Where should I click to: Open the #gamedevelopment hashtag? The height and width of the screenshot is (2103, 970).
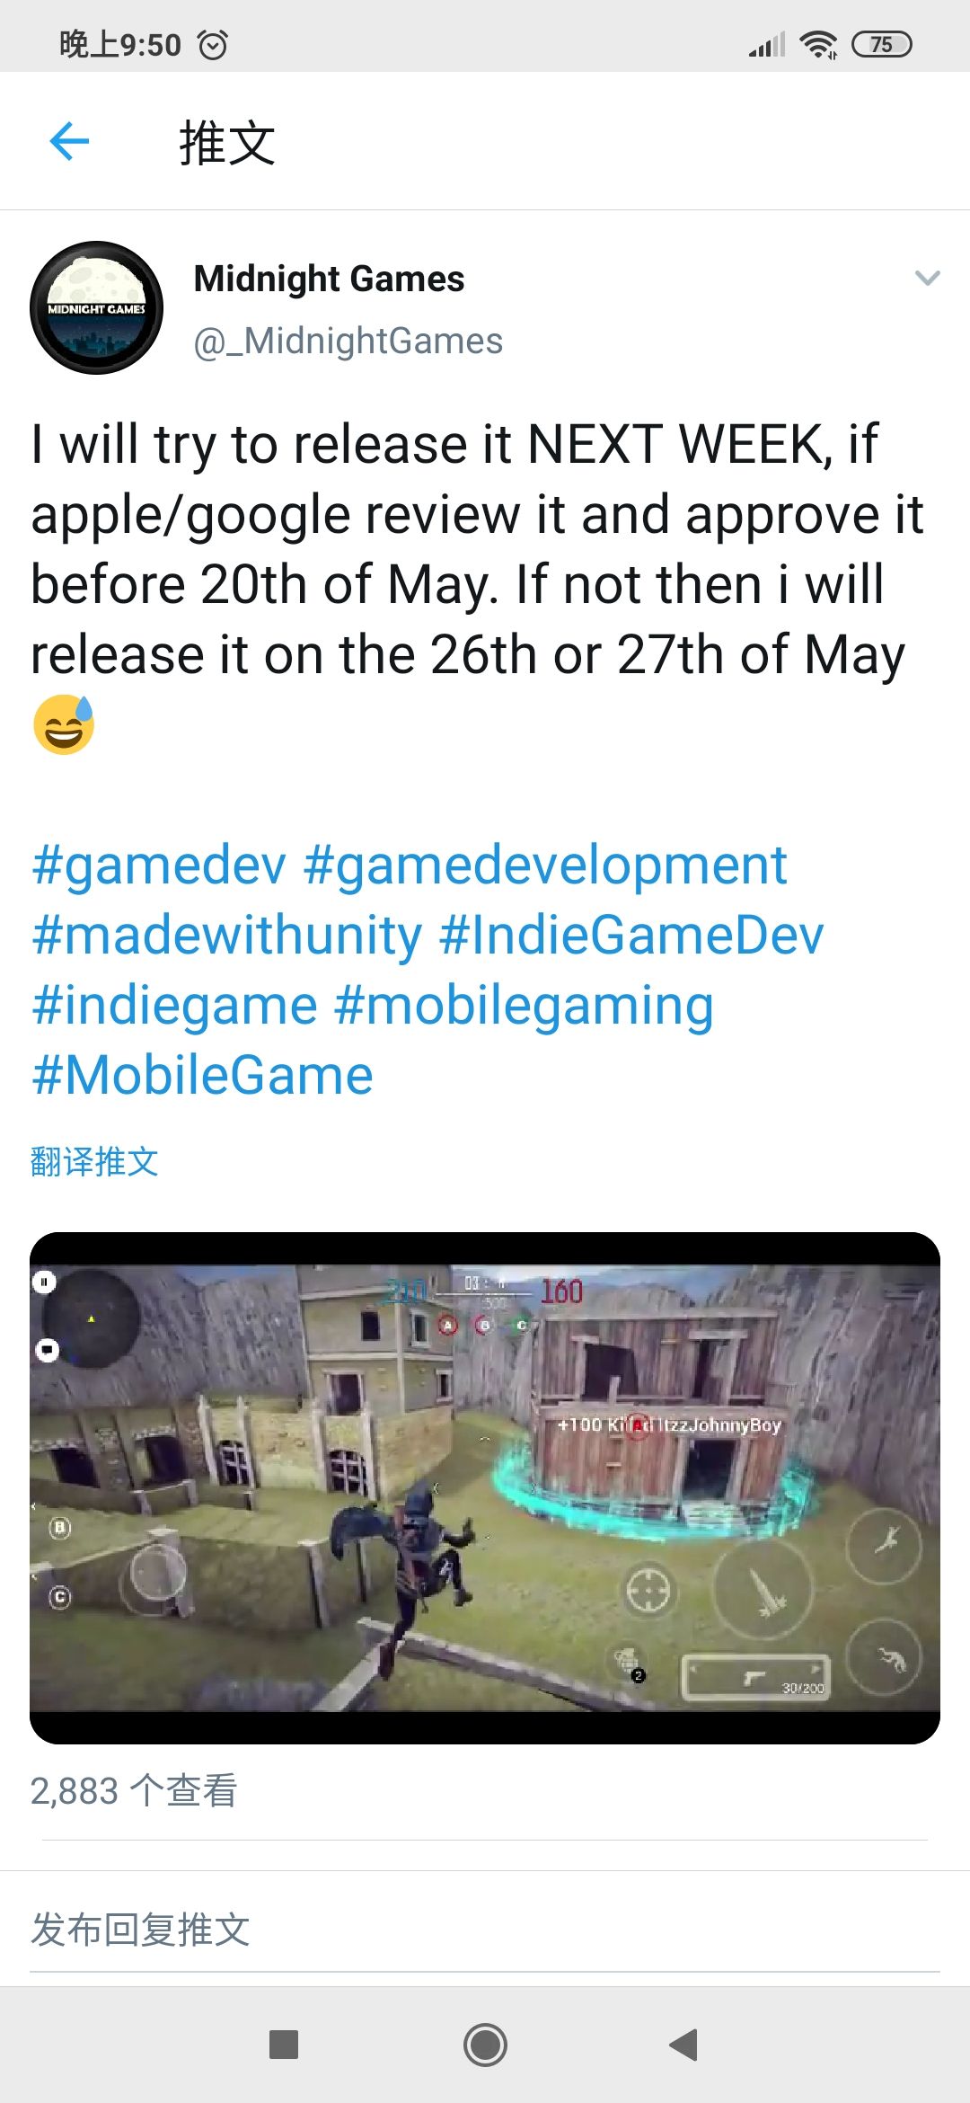pyautogui.click(x=545, y=865)
